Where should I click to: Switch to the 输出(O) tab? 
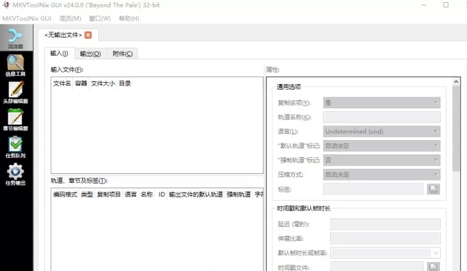(90, 54)
